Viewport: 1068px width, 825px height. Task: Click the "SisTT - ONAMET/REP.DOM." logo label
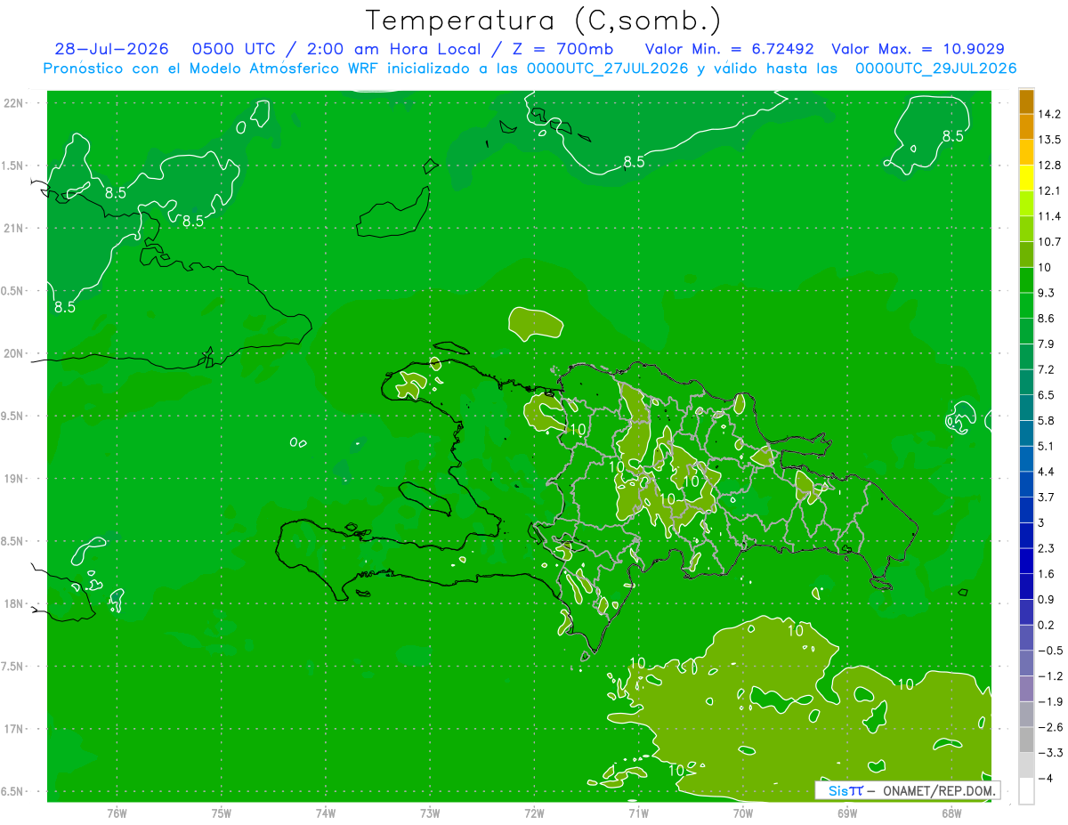(908, 790)
